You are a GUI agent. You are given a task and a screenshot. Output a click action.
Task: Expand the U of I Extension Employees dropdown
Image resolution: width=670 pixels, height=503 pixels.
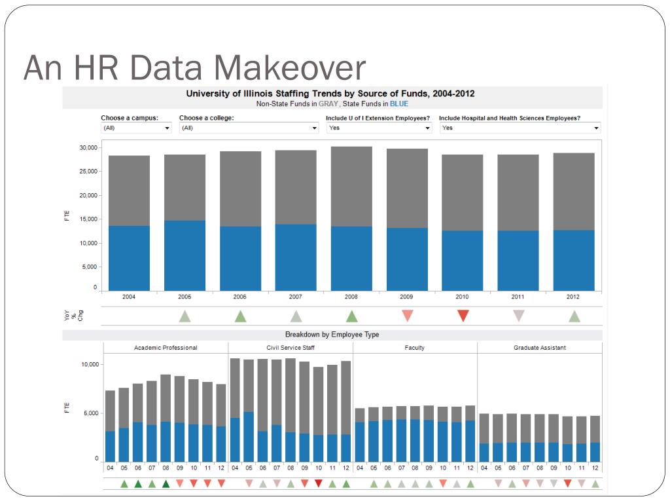point(379,128)
